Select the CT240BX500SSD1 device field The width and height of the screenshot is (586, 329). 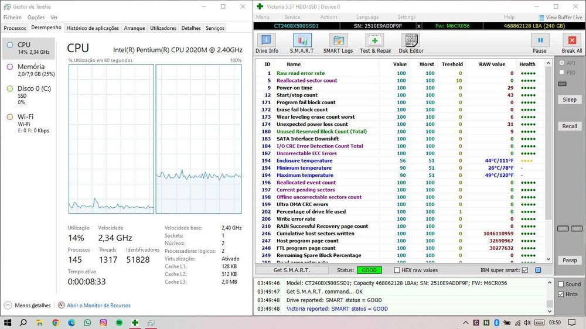point(297,26)
